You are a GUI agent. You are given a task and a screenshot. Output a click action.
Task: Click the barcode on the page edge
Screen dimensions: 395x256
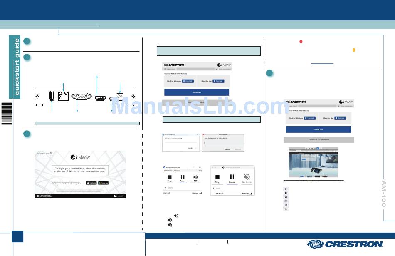pos(7,113)
